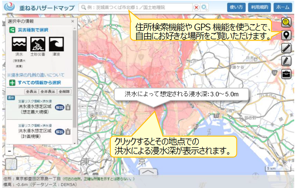Click the magnifier icon in the address search bar

204,7
